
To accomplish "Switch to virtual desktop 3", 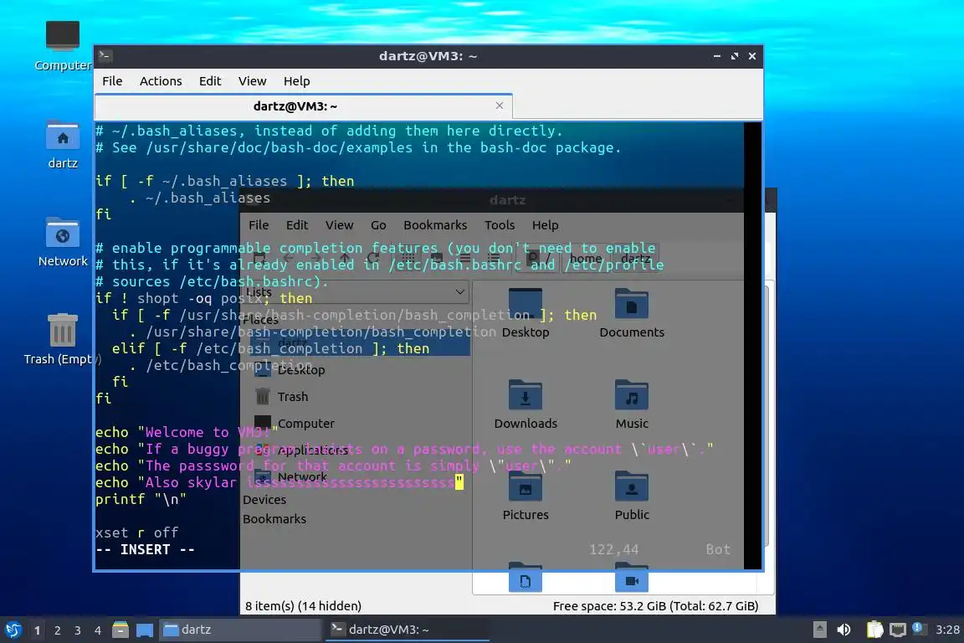I will [x=78, y=630].
